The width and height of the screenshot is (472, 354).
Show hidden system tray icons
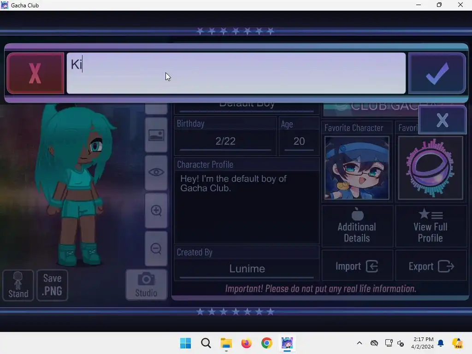[x=360, y=343]
